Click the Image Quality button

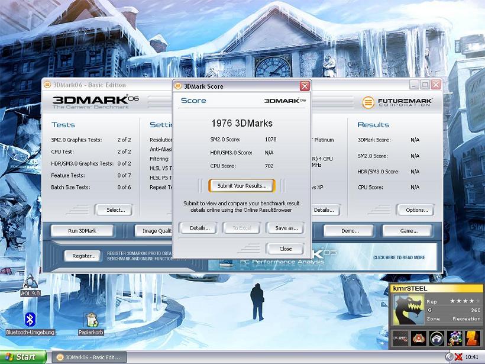pos(154,231)
